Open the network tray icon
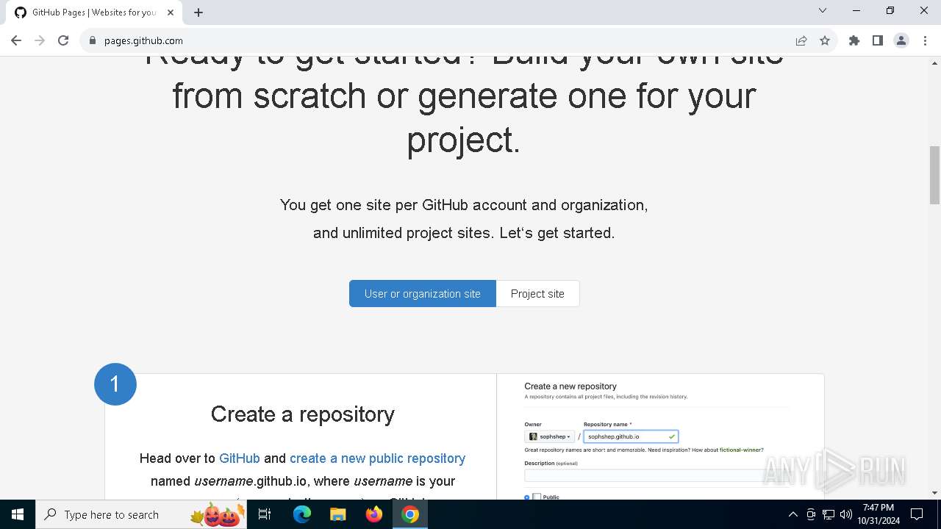 pos(829,514)
